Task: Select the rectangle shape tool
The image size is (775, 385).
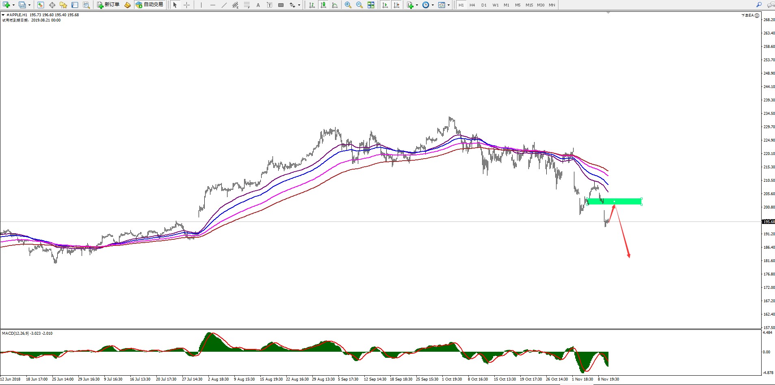Action: click(x=281, y=5)
